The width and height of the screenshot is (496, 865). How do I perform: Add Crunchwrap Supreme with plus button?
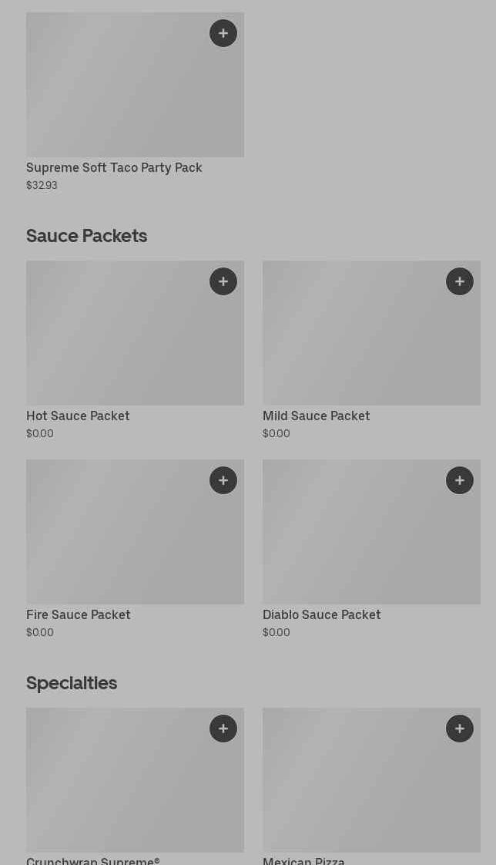223,729
